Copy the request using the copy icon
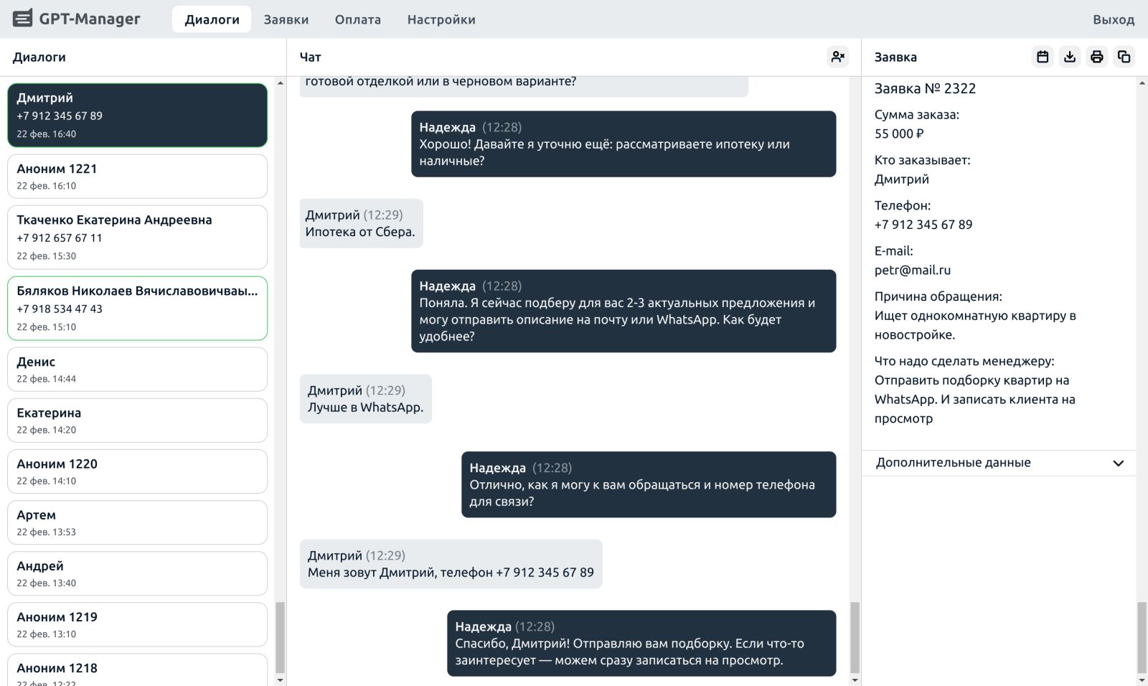Screen dimensions: 1148x686 [x=1124, y=57]
